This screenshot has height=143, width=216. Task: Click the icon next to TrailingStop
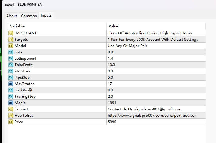[x=11, y=97]
